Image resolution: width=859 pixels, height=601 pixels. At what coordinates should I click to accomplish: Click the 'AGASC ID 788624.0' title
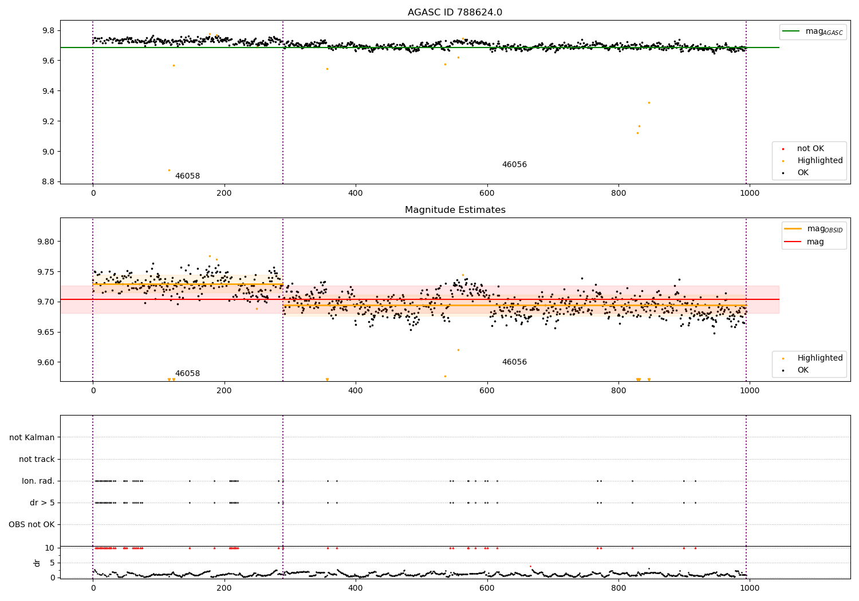pos(455,13)
